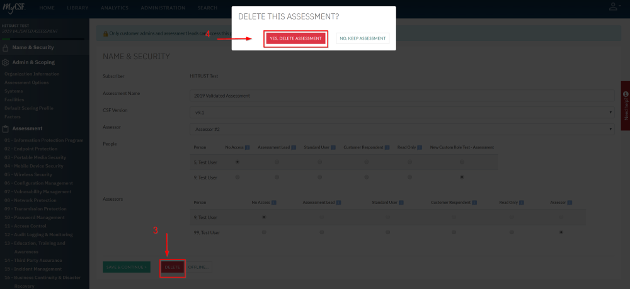Open Default Scoring Profile in sidebar

[x=29, y=108]
